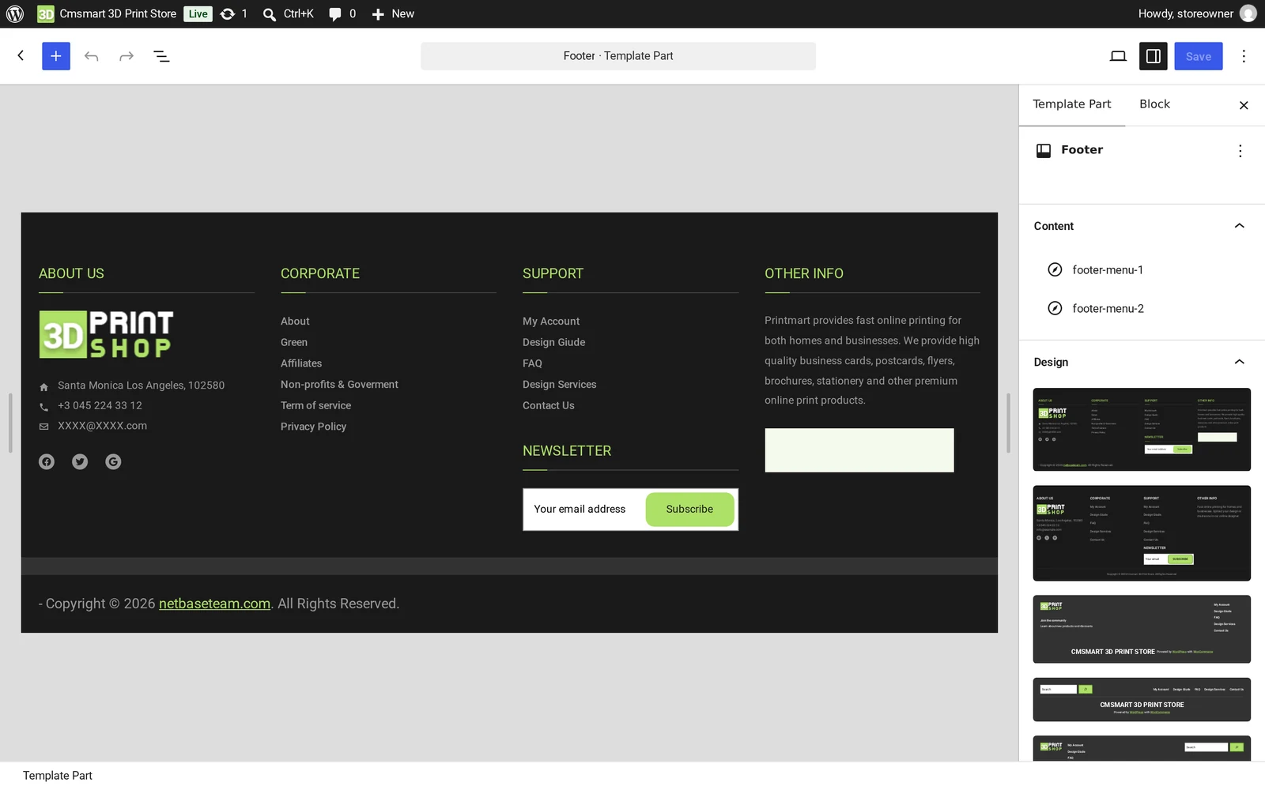Image resolution: width=1265 pixels, height=790 pixels.
Task: Open the editor Options menu
Action: pyautogui.click(x=1244, y=56)
